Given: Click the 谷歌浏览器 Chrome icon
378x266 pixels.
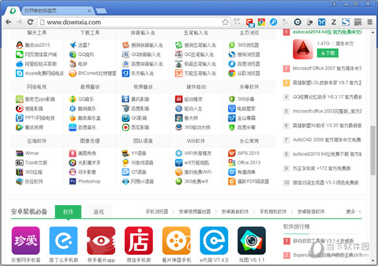Looking at the screenshot, I should [x=232, y=73].
